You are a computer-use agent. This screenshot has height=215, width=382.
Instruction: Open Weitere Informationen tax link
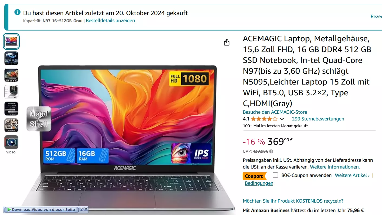click(x=335, y=167)
